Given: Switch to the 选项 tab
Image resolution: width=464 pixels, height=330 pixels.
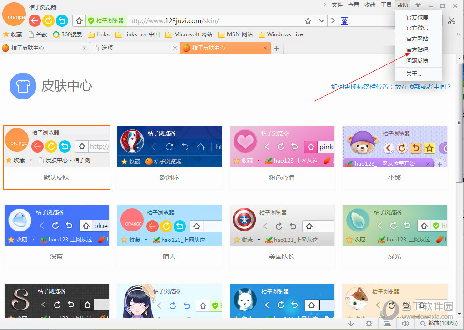Looking at the screenshot, I should [107, 47].
